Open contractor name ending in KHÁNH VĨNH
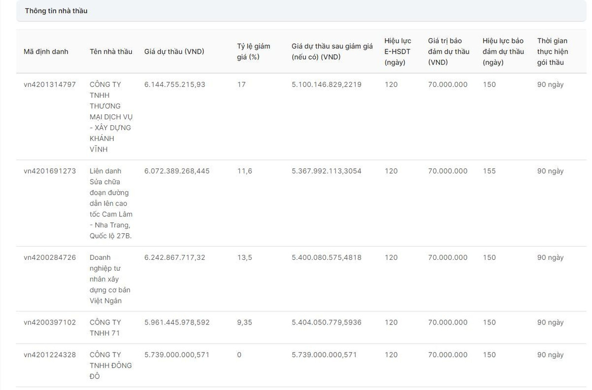Screen dimensions: 592x390 (111, 117)
